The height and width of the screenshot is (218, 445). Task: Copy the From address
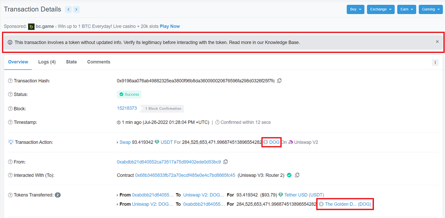click(x=226, y=162)
